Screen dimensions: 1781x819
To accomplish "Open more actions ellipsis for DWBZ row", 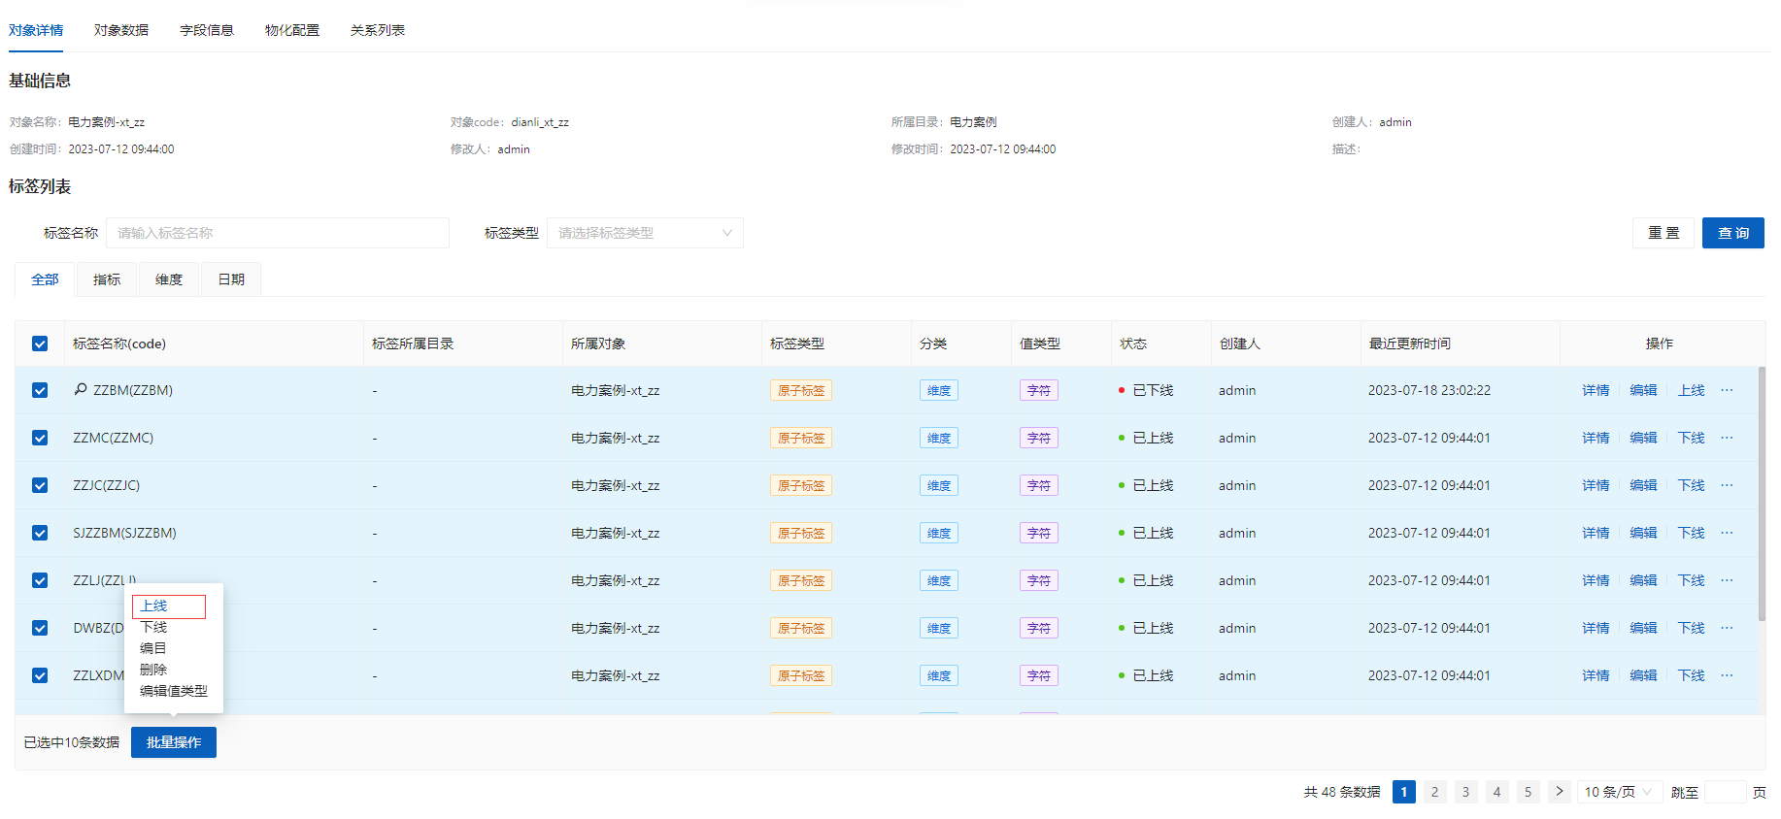I will click(x=1727, y=628).
